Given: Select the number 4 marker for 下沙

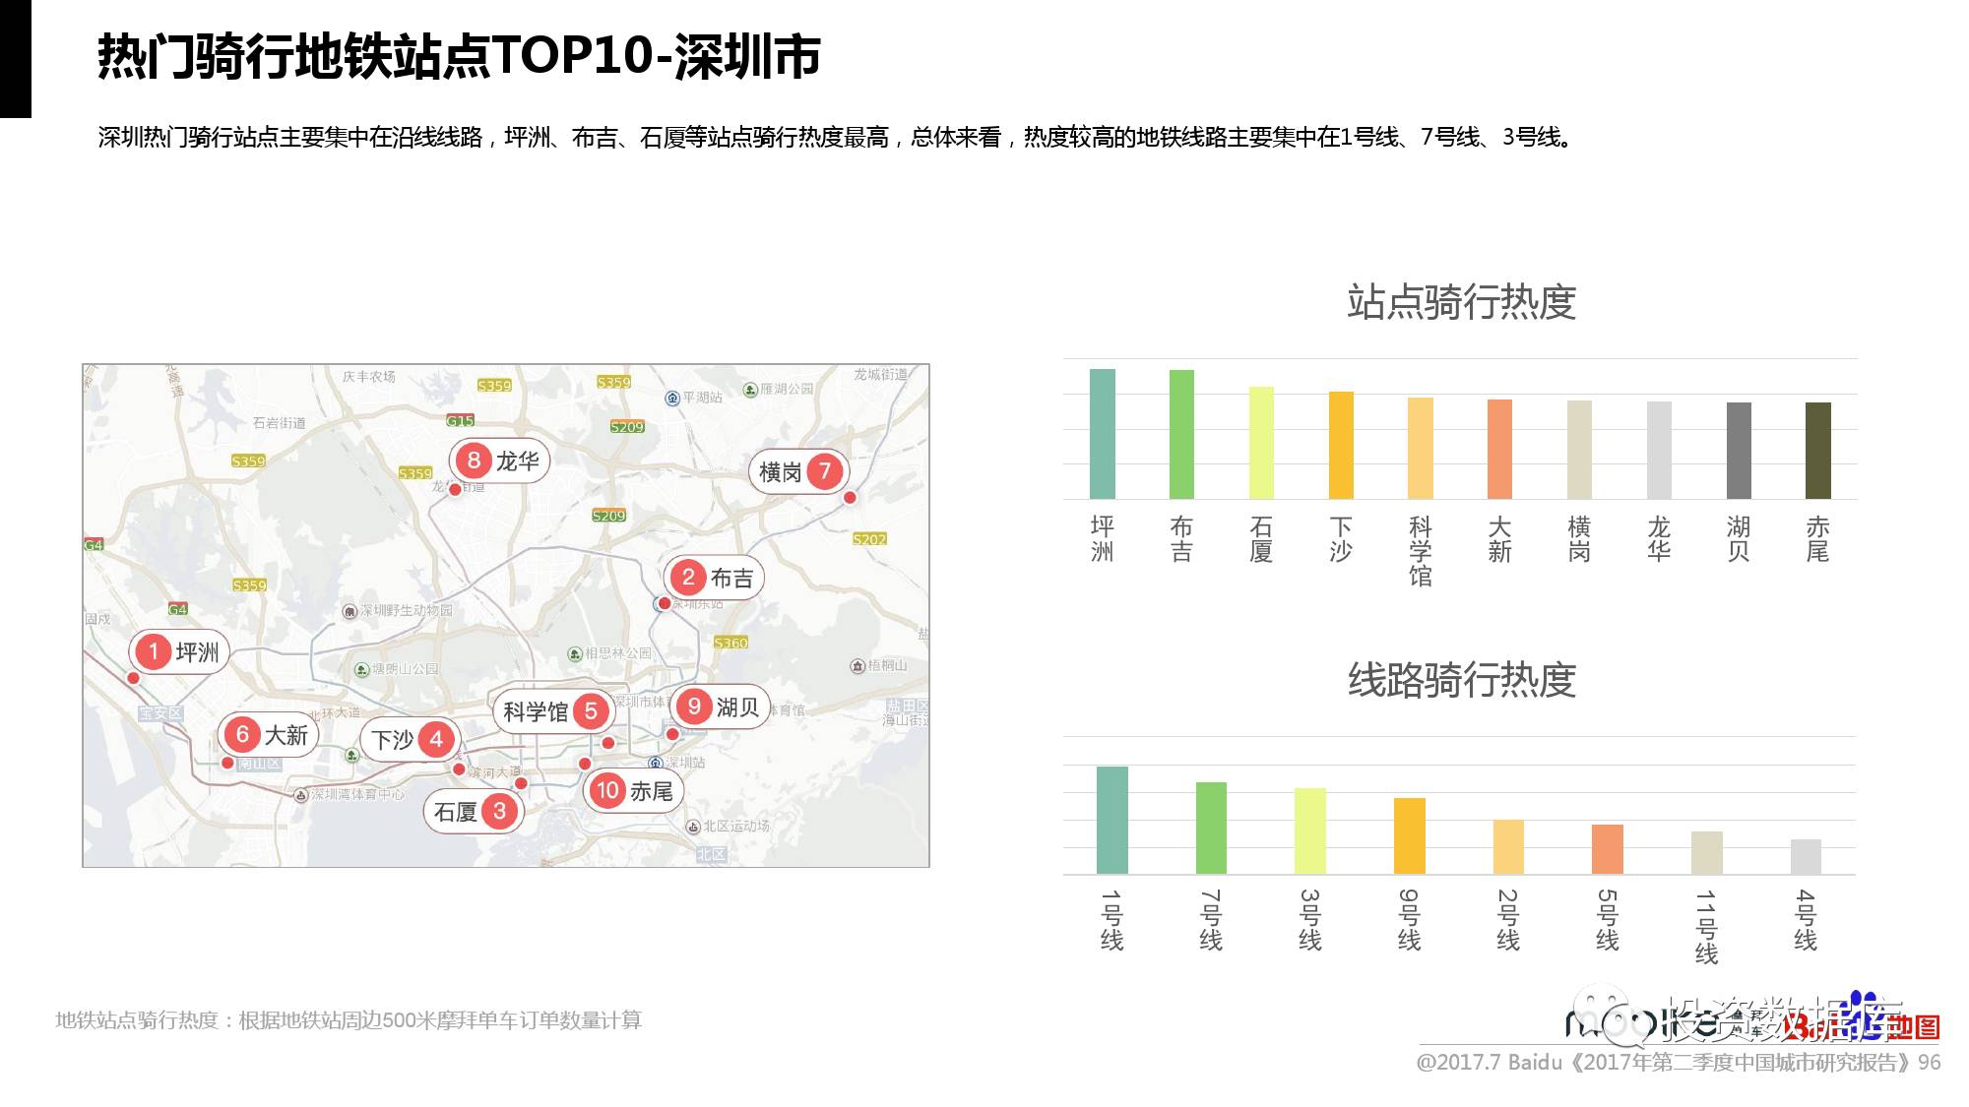Looking at the screenshot, I should [x=436, y=739].
